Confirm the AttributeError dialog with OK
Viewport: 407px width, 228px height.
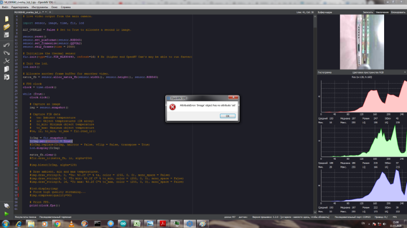[x=227, y=116]
